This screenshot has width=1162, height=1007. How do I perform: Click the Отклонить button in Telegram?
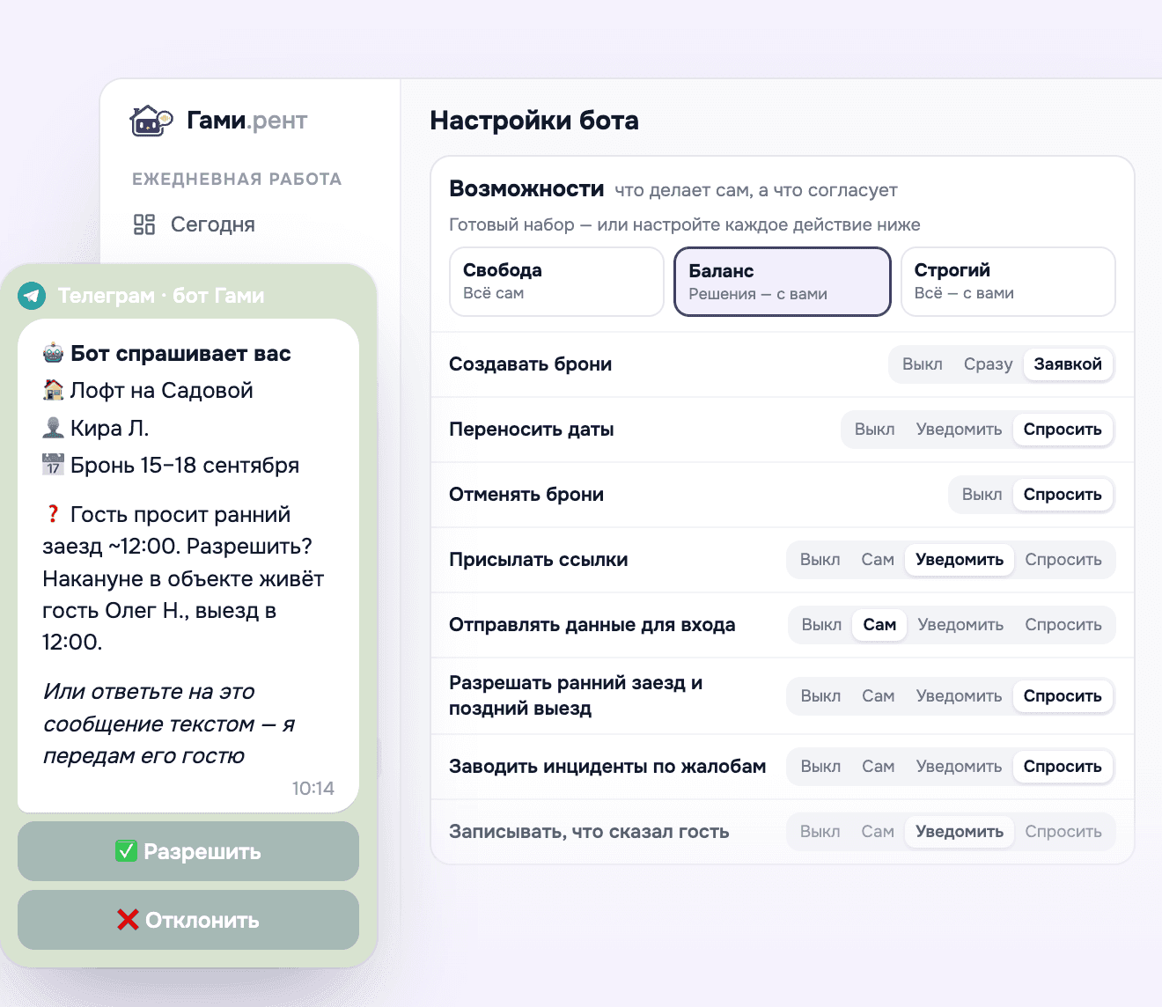click(188, 920)
